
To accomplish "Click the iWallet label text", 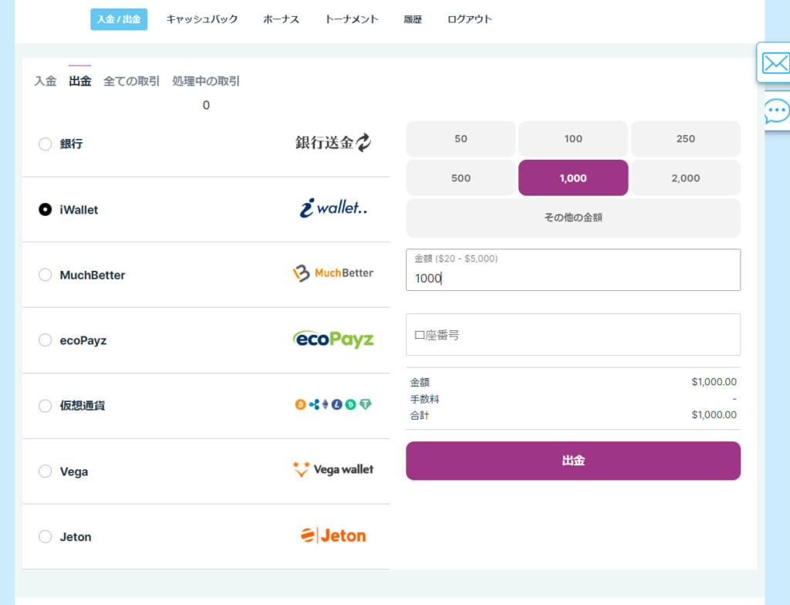I will pos(79,210).
